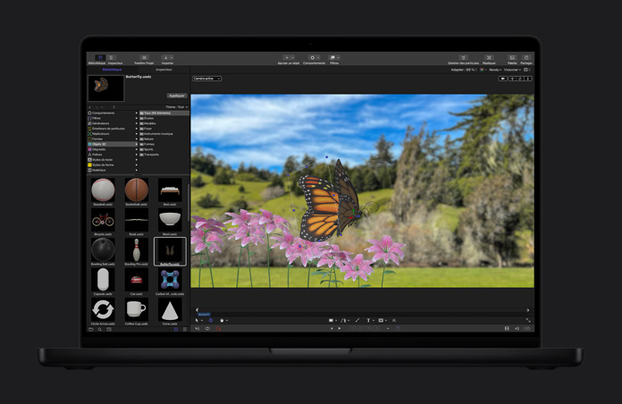Select the Baseball.usdz thumbnail

[x=103, y=190]
